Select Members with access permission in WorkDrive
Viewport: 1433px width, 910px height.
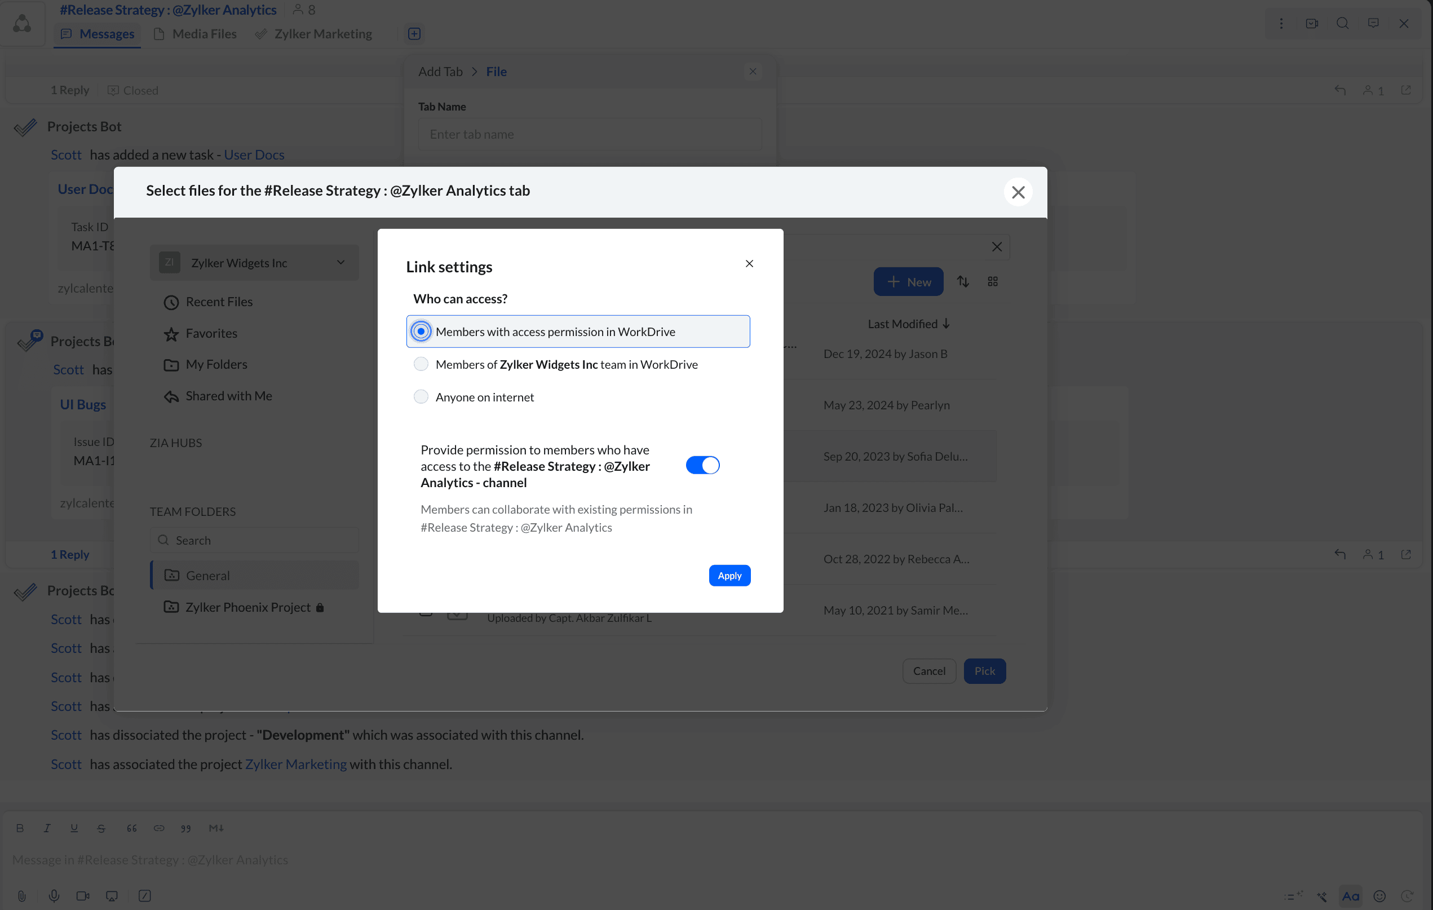[578, 332]
